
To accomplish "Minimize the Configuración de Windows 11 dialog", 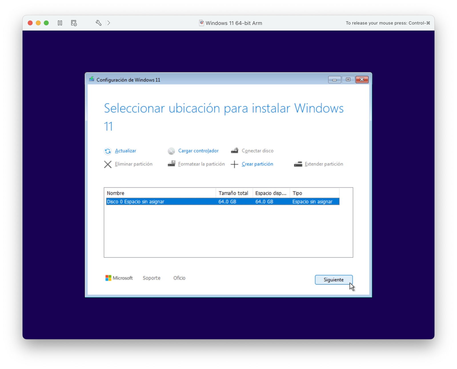I will coord(334,80).
